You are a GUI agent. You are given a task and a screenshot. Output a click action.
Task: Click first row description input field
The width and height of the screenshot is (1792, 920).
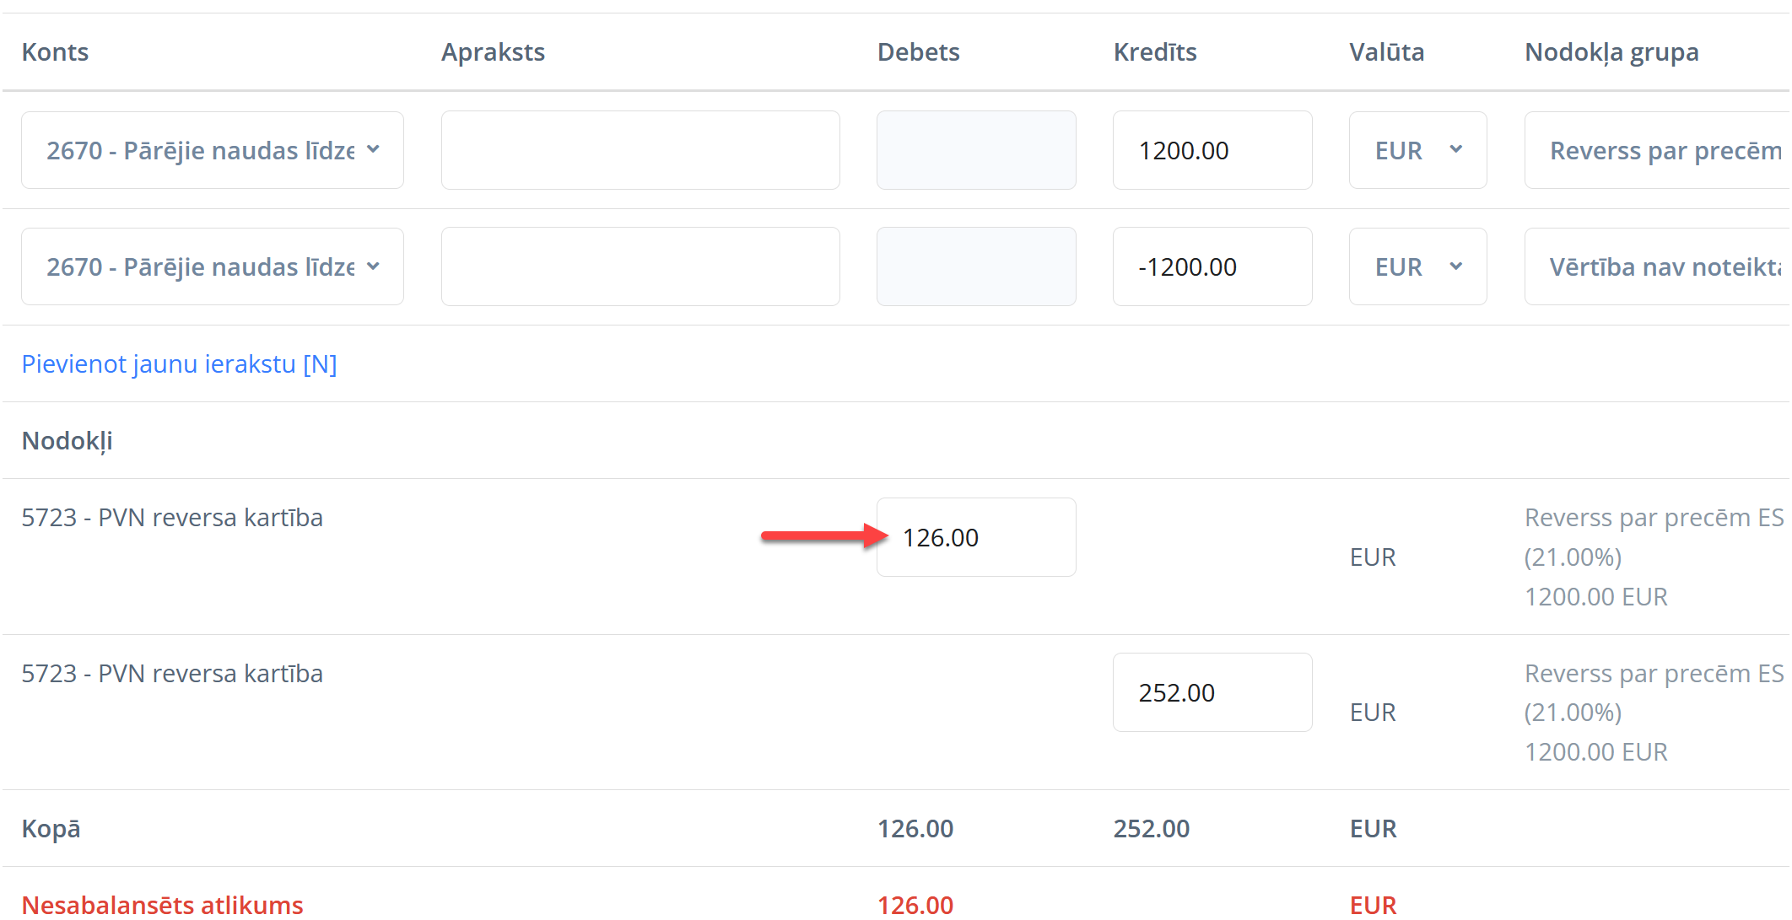[x=640, y=150]
